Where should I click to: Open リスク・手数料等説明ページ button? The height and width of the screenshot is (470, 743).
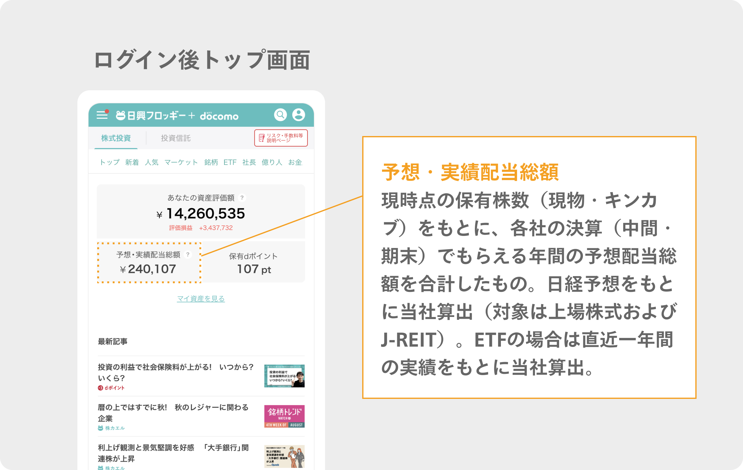coord(281,138)
